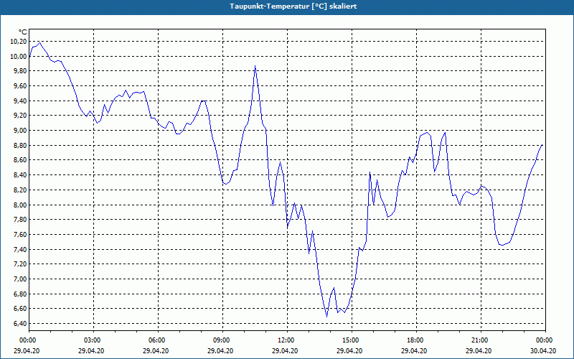Select the 18:00 time label
This screenshot has width=574, height=359.
tap(417, 340)
